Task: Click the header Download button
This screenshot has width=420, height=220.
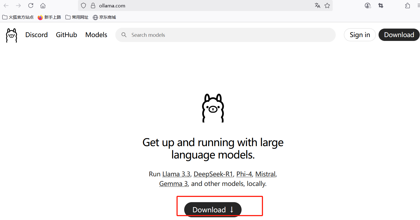Action: click(x=399, y=35)
